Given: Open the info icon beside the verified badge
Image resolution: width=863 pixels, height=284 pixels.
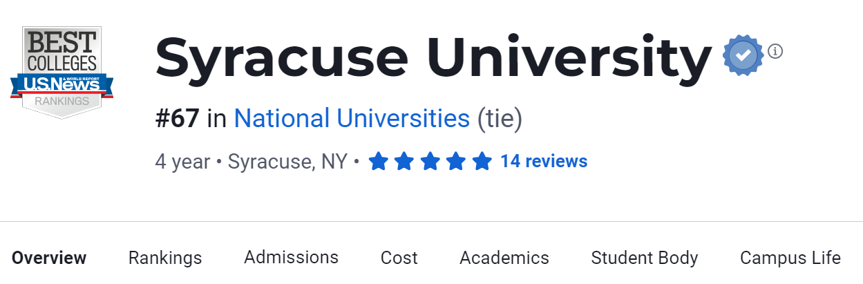Looking at the screenshot, I should [775, 51].
